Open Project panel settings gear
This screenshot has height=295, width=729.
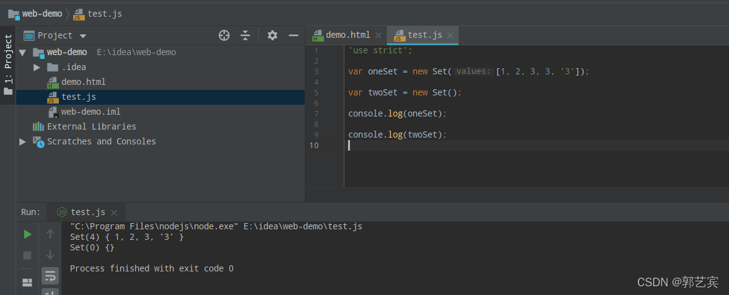click(x=273, y=35)
